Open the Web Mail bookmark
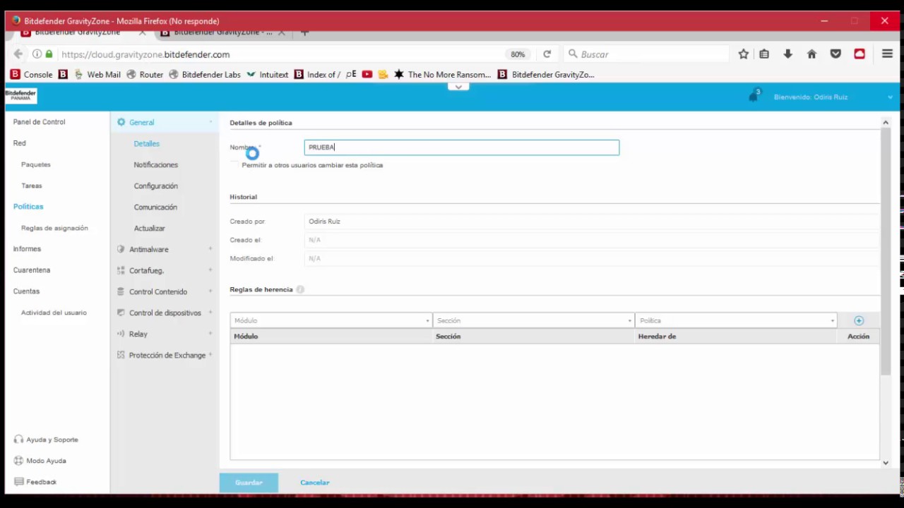Viewport: 904px width, 508px height. point(97,74)
